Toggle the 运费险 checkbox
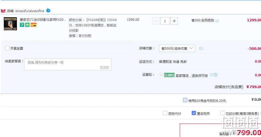 coord(161,75)
